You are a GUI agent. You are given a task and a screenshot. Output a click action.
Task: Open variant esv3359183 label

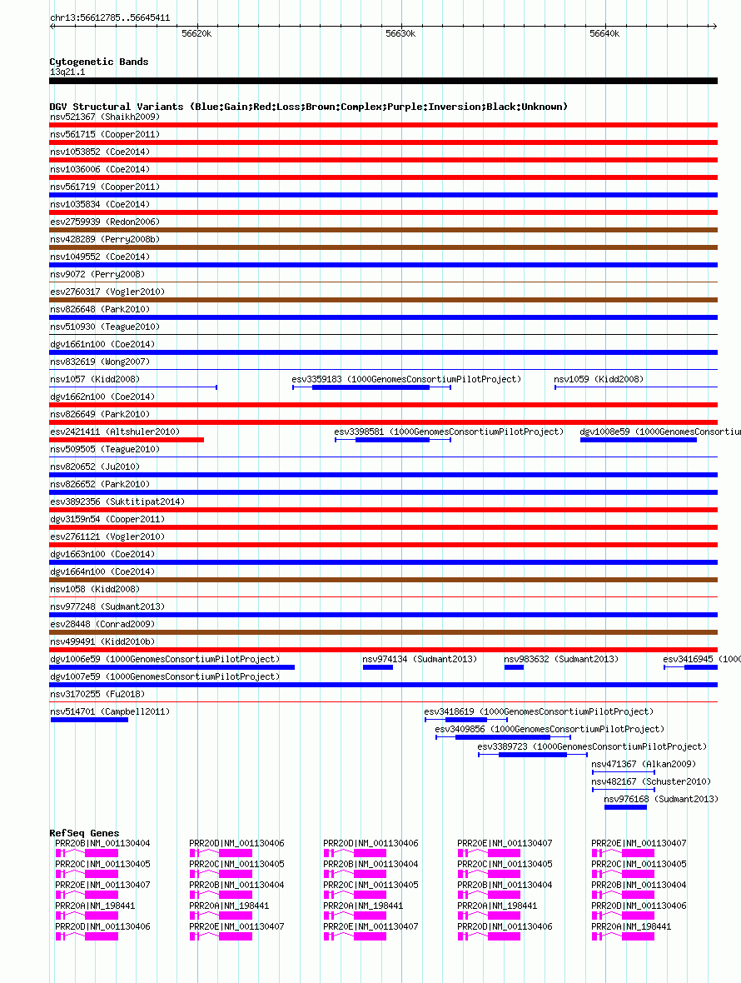tap(406, 379)
